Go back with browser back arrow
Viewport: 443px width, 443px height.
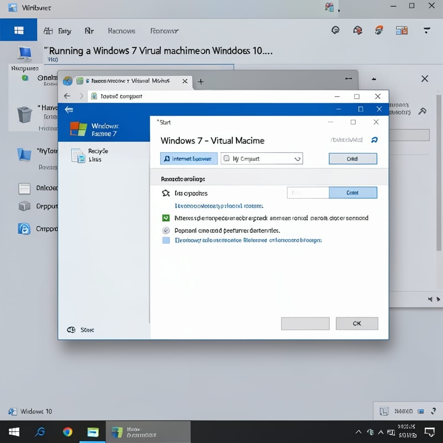67,96
